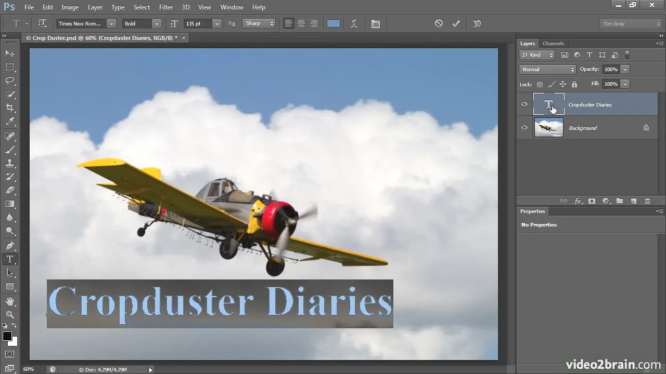Delete layer with trash icon
666x374 pixels.
pyautogui.click(x=647, y=201)
